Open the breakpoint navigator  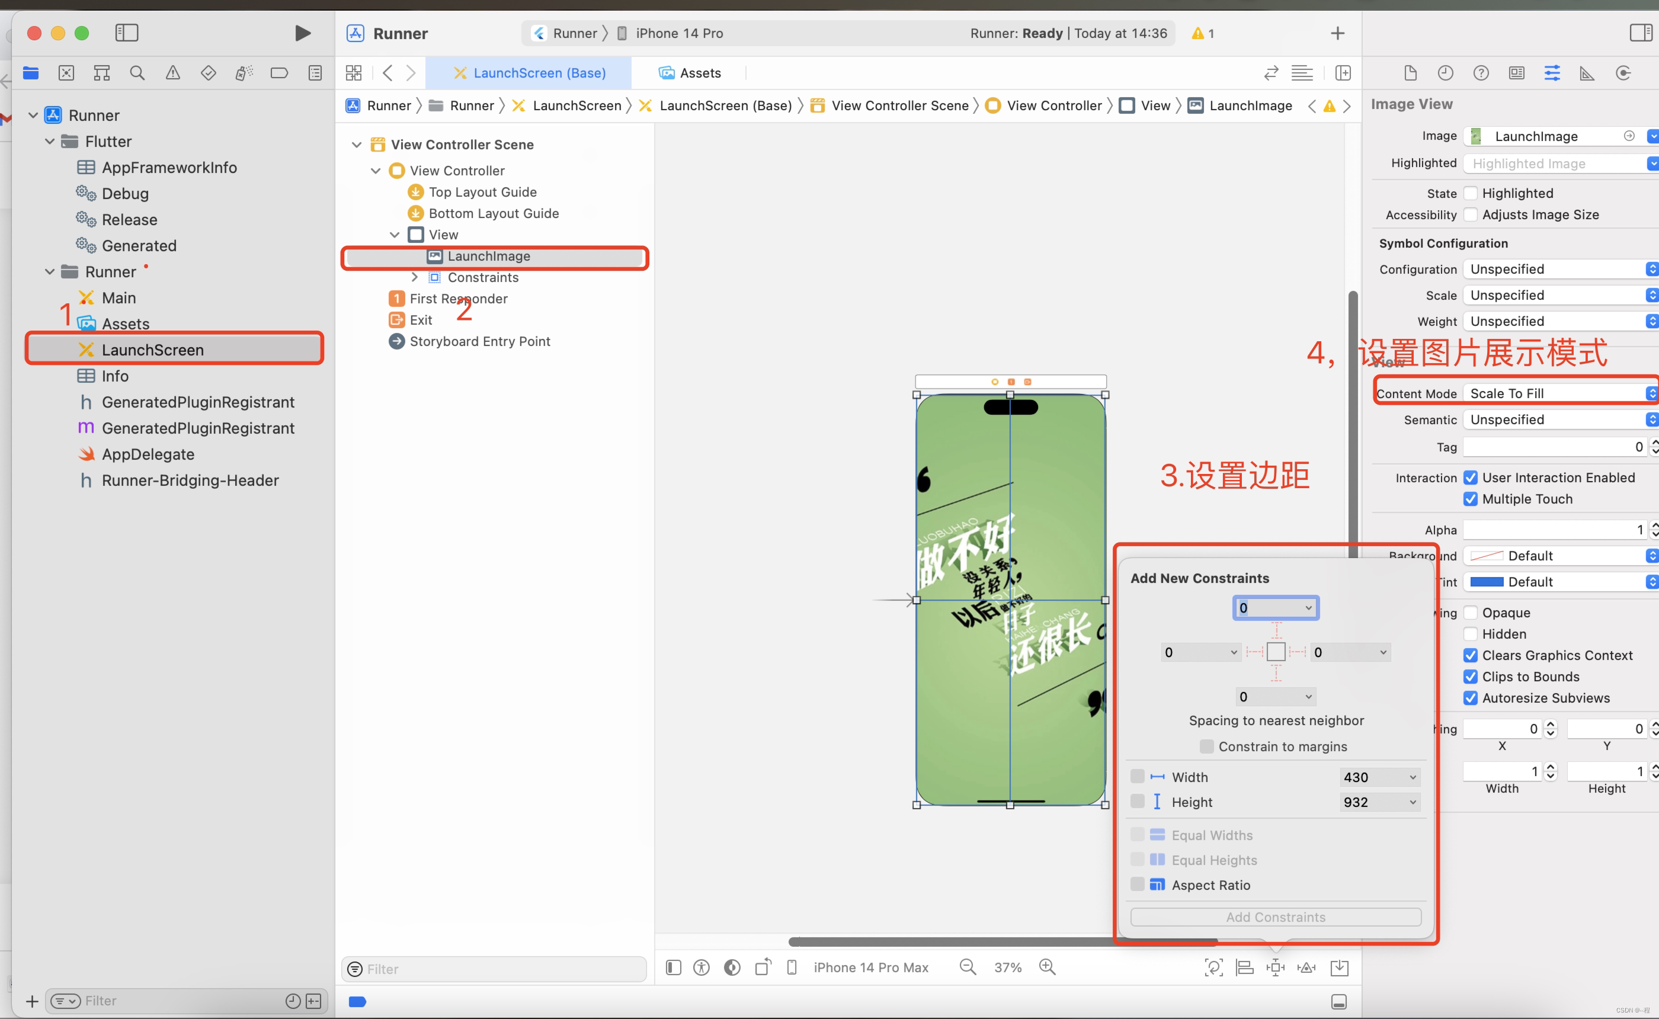coord(279,73)
